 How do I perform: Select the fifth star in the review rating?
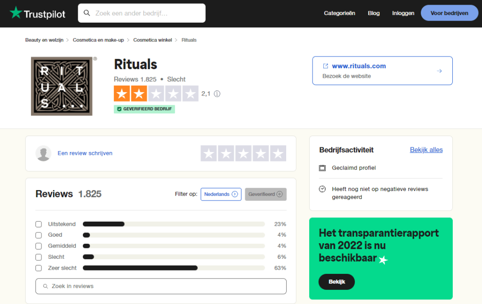[278, 153]
